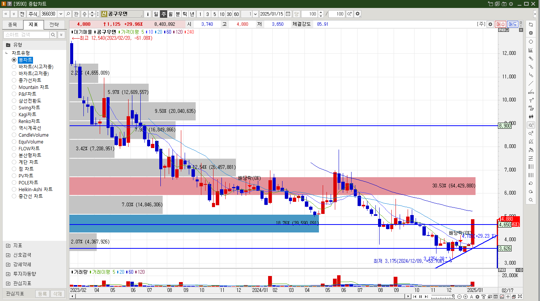Toggle the crosshair plus icon
Image resolution: width=540 pixels, height=301 pixels.
coord(508,297)
